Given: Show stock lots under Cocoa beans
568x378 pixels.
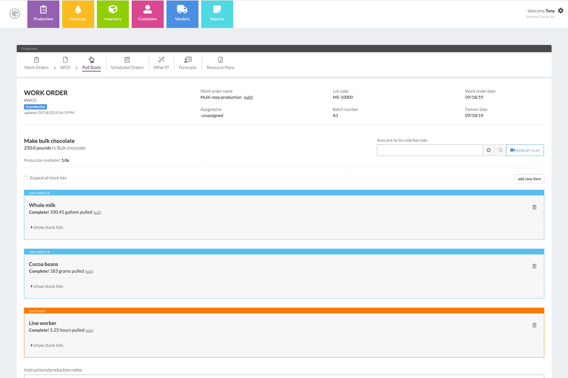Looking at the screenshot, I should pos(47,286).
